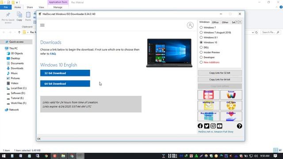Open the View ribbon tab in Explorer
This screenshot has height=159, width=283.
coord(41,7)
